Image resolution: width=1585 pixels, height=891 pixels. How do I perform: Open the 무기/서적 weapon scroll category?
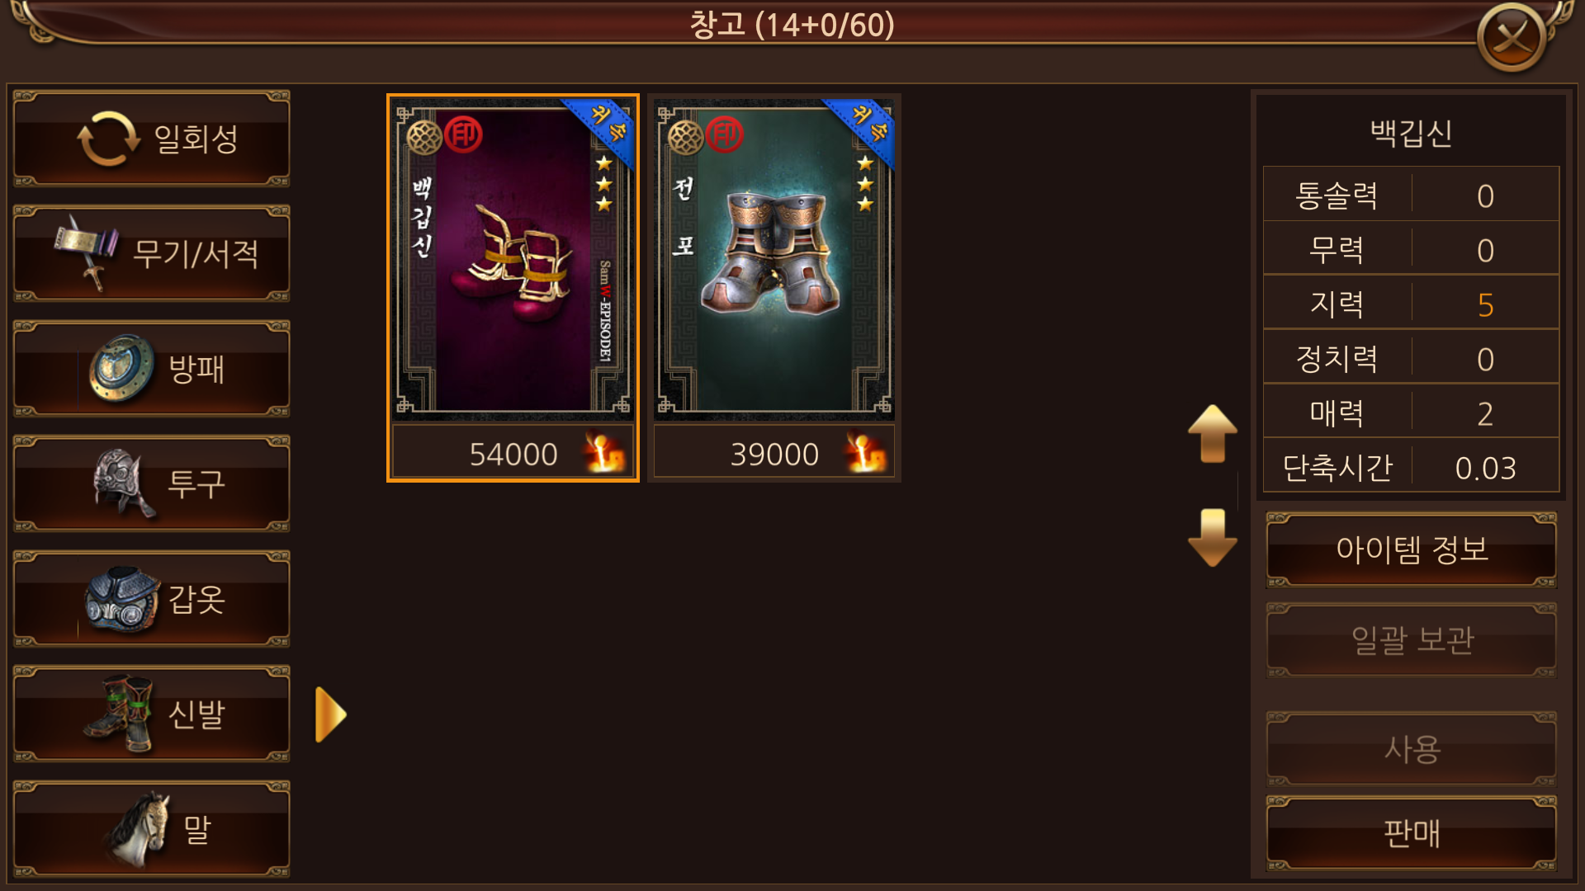pyautogui.click(x=152, y=254)
